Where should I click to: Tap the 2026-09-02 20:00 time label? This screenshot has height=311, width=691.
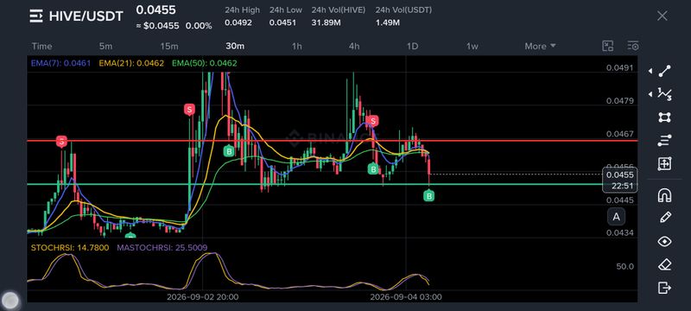[x=203, y=297]
